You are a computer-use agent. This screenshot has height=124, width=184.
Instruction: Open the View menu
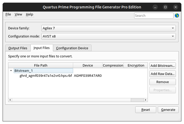tap(18, 14)
